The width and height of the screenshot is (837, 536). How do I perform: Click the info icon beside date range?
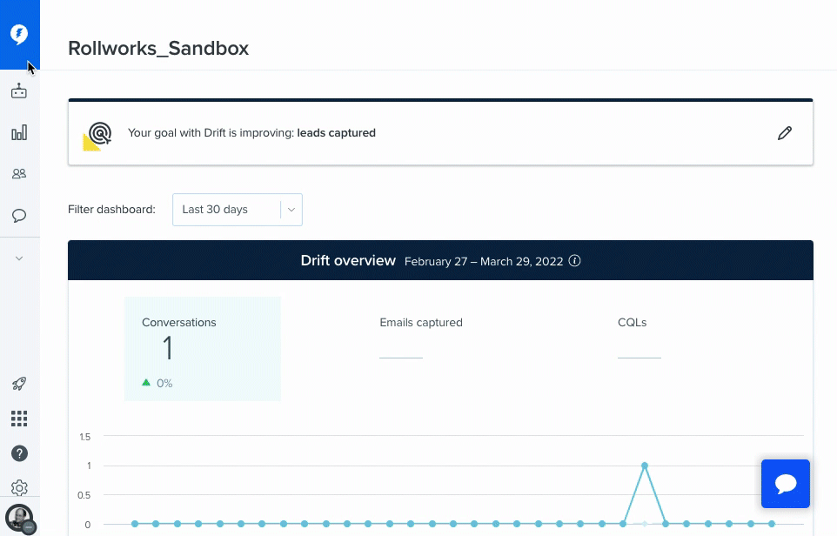575,261
